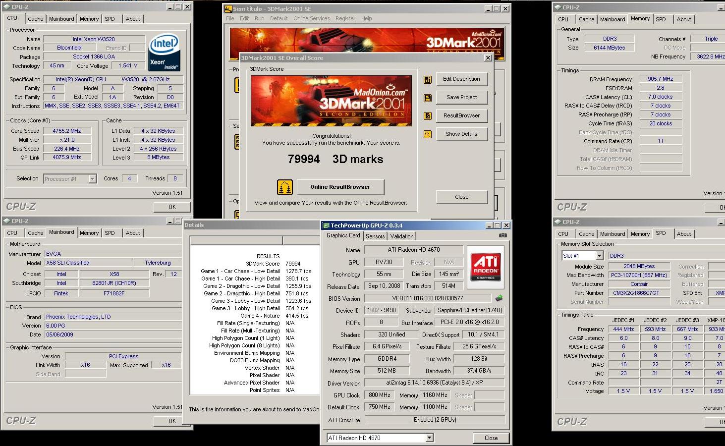Click OK in CPU-Z processor window
Viewport: 725px width, 446px height.
click(172, 207)
